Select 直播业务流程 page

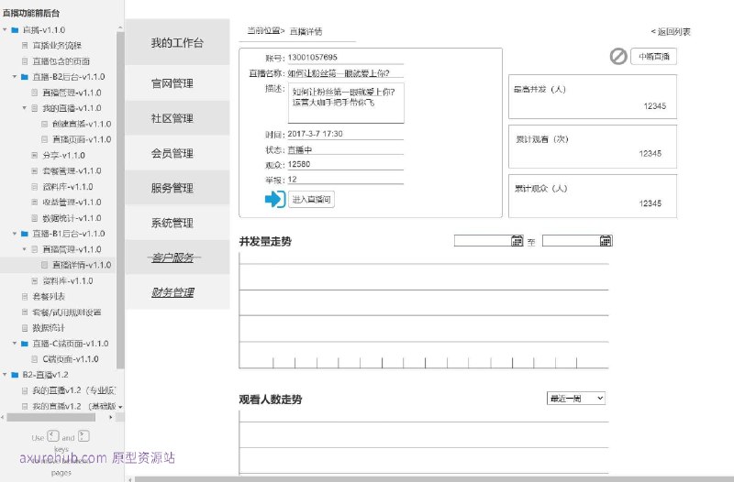(57, 45)
